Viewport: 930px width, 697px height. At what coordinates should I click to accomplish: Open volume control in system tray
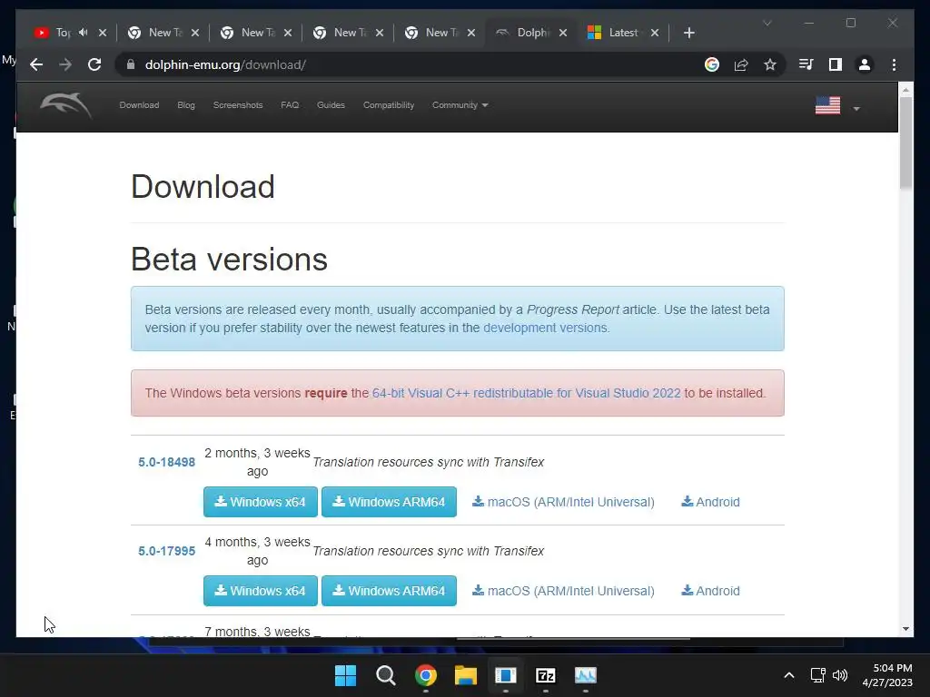coord(840,675)
